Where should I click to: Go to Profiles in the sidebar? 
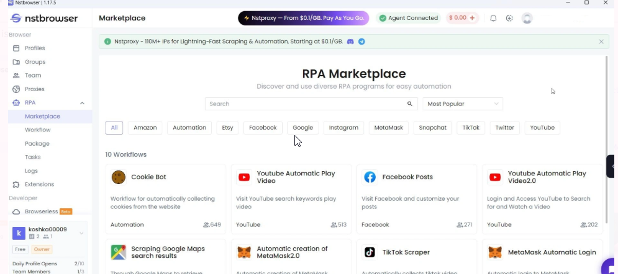(x=35, y=48)
